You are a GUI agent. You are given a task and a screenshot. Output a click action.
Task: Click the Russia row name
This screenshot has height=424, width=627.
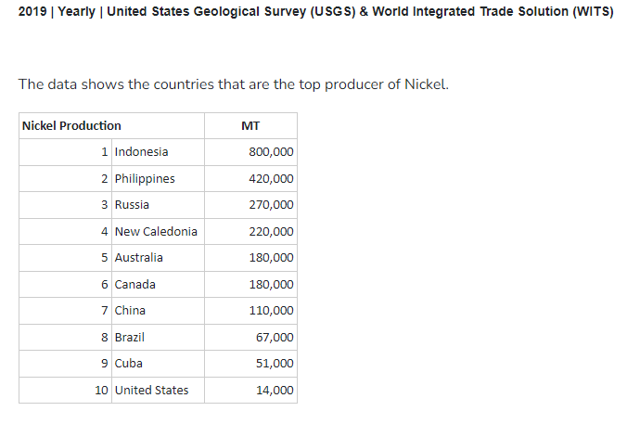click(132, 205)
